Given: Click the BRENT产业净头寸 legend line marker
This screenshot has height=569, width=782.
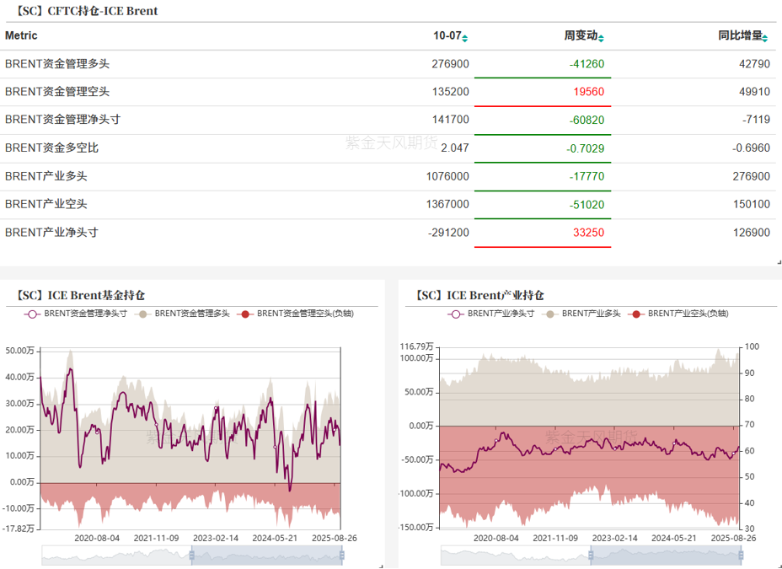Looking at the screenshot, I should pyautogui.click(x=456, y=314).
